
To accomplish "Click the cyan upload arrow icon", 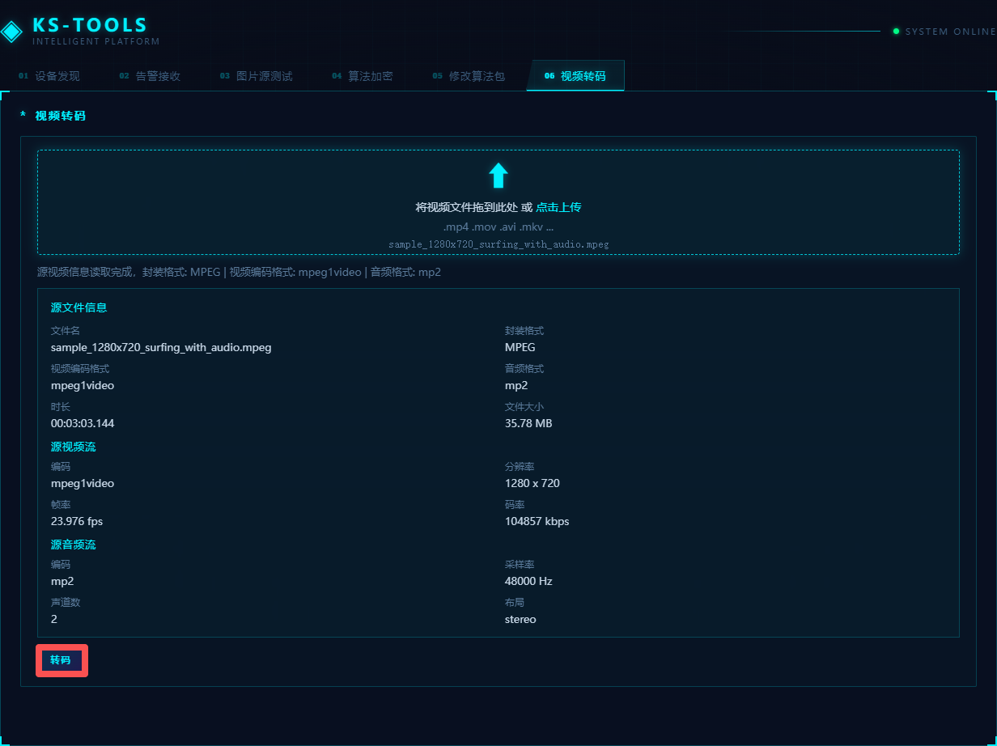I will tap(498, 176).
